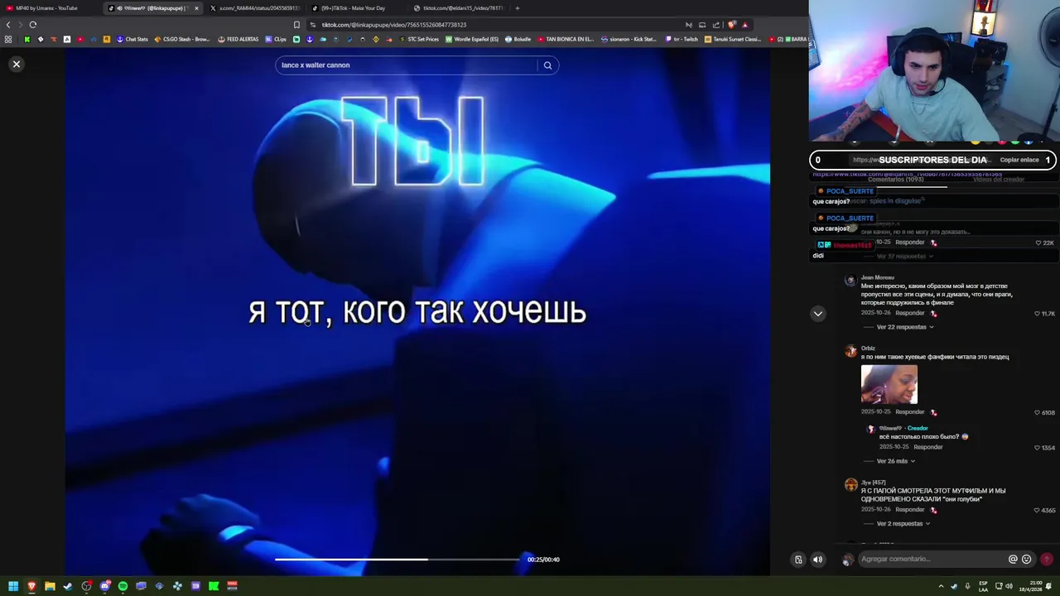This screenshot has width=1060, height=596.
Task: Open Discord from the taskbar
Action: point(104,586)
